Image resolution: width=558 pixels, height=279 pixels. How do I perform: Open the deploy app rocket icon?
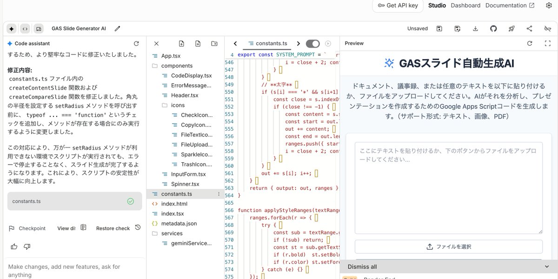(511, 28)
